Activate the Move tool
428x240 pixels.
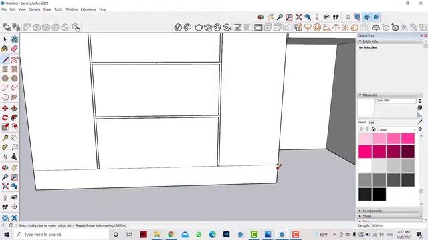pyautogui.click(x=5, y=108)
